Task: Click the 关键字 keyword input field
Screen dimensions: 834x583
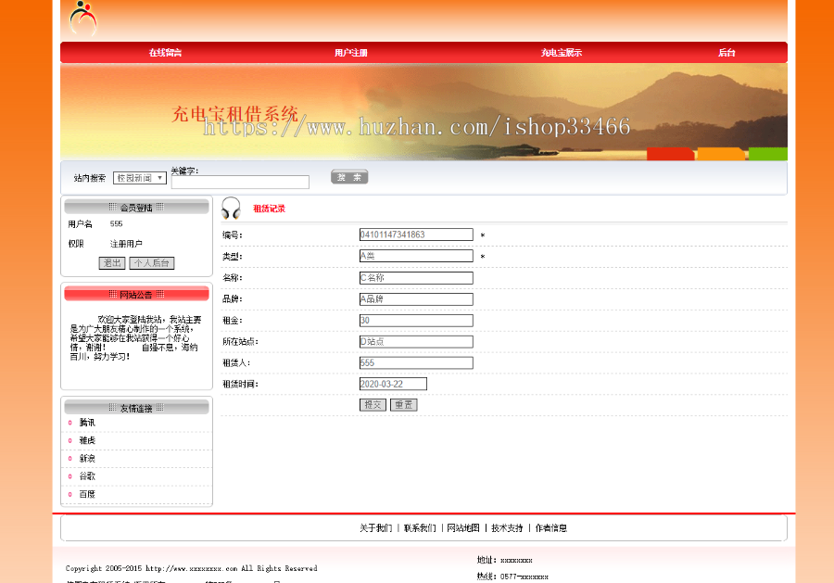Action: pyautogui.click(x=239, y=181)
